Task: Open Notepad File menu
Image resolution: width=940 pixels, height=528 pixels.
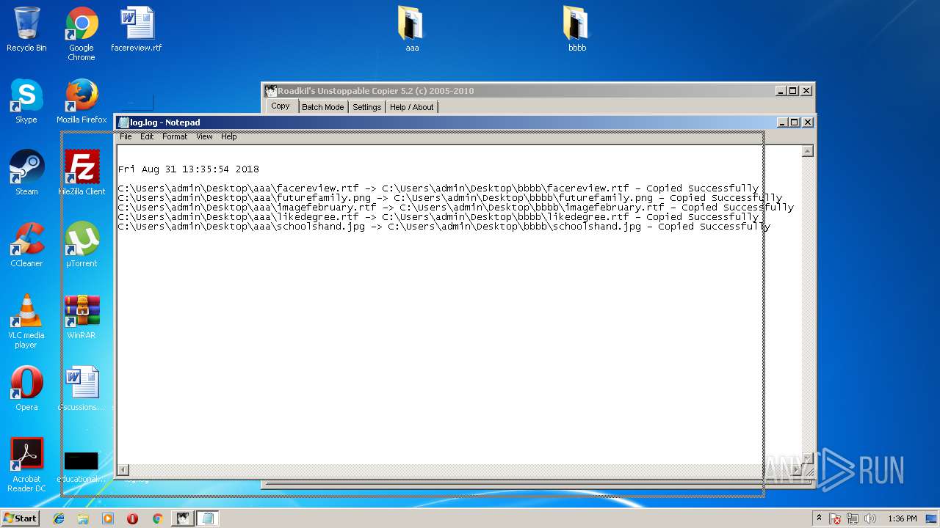Action: pos(126,136)
